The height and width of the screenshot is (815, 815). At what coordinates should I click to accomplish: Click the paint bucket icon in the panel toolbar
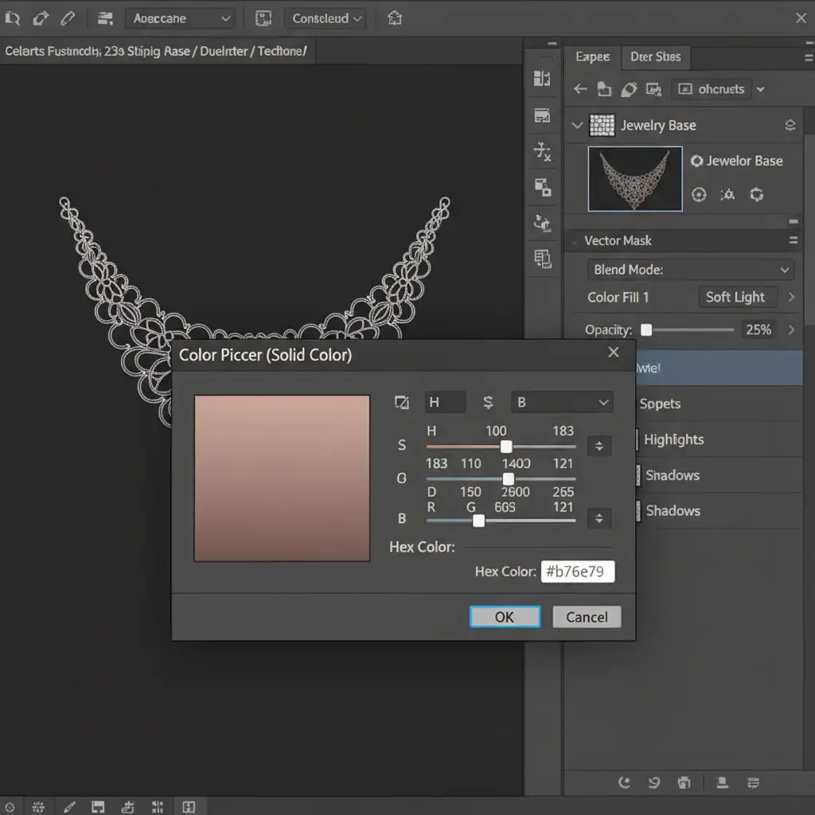629,89
